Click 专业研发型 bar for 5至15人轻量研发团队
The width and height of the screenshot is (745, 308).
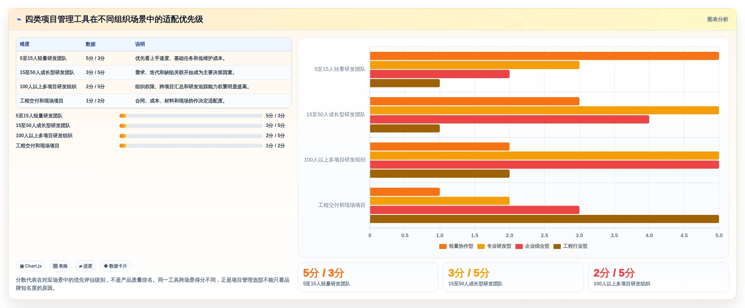[x=475, y=65]
